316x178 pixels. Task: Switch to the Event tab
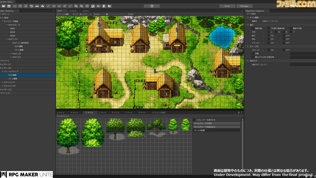coord(85,11)
